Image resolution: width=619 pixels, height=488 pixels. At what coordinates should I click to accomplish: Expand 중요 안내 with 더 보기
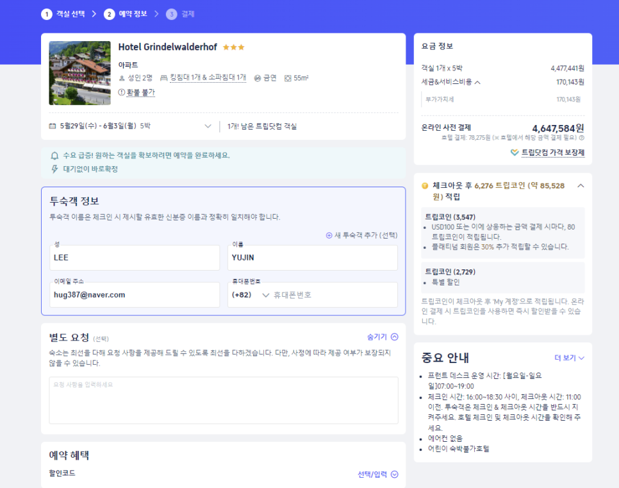[x=569, y=358]
